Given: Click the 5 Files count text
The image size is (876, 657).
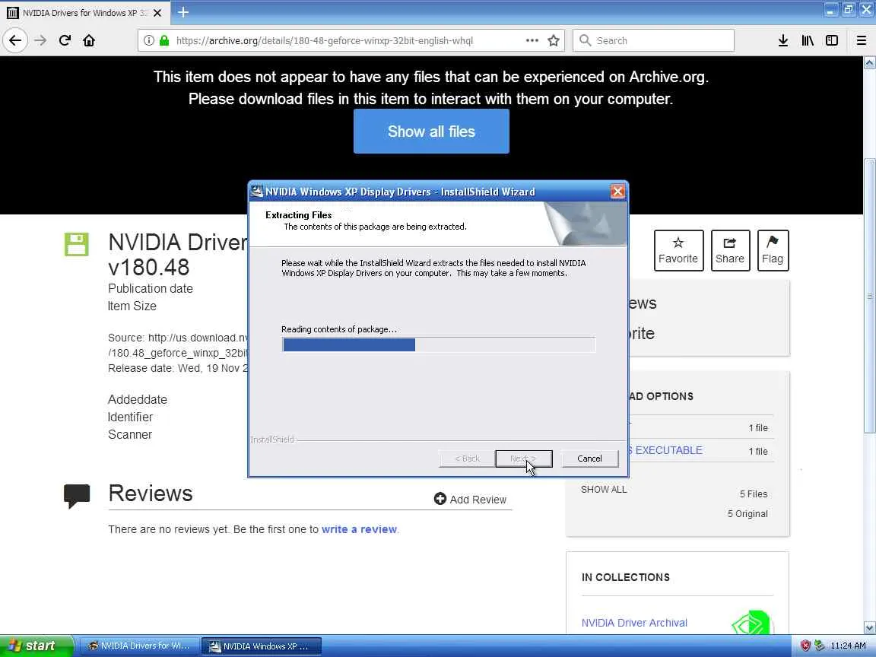Looking at the screenshot, I should [754, 494].
